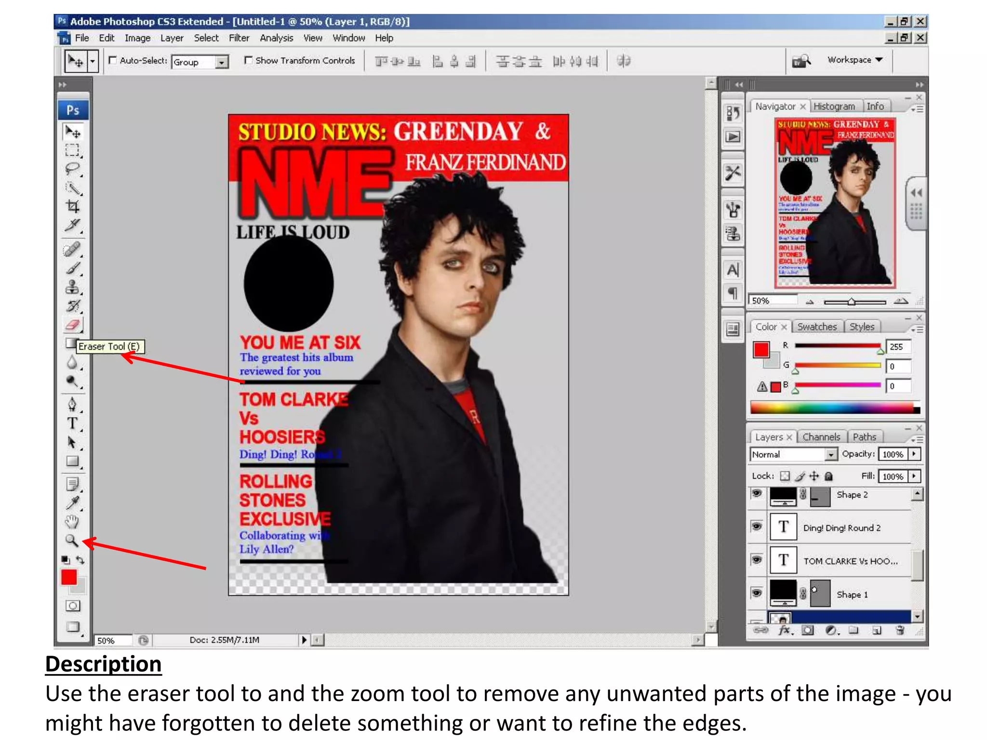
Task: Select the Crop tool
Action: pos(72,207)
